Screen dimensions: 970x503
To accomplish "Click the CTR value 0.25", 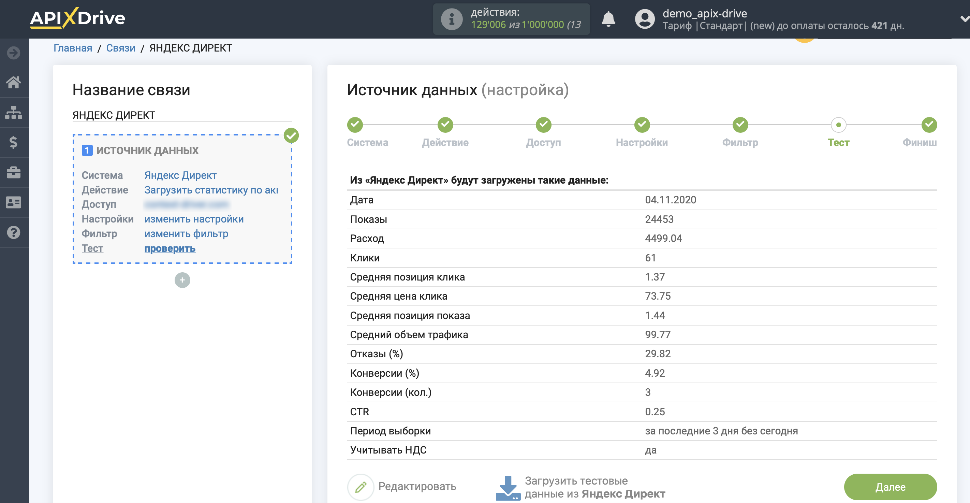I will pyautogui.click(x=655, y=412).
